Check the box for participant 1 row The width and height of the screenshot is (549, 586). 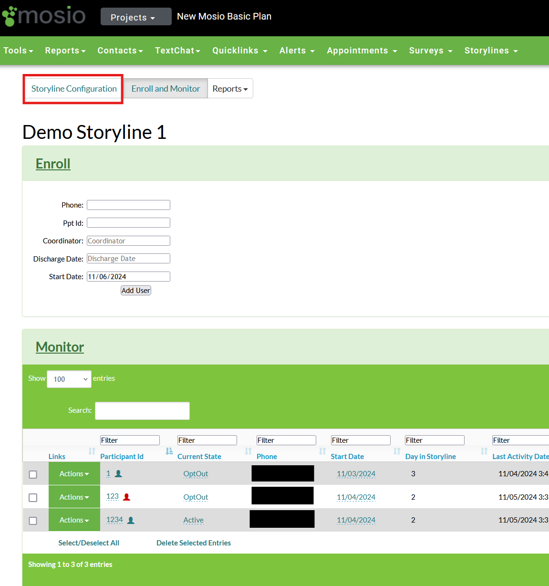pyautogui.click(x=33, y=474)
